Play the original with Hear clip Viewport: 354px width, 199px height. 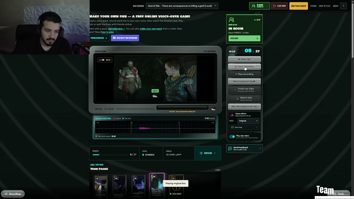(244, 59)
